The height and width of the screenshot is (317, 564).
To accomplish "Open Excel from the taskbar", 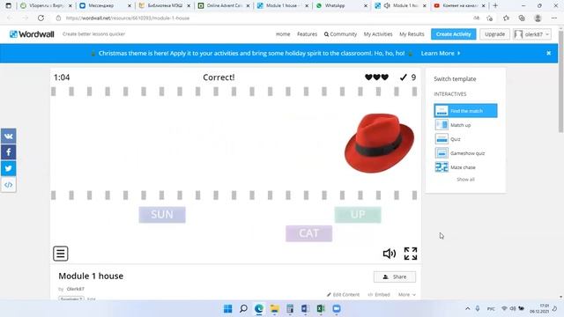I will click(x=321, y=309).
